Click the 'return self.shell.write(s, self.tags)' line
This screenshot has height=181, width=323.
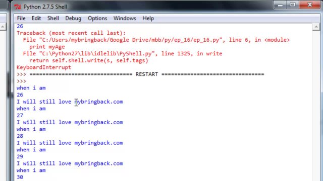pos(89,60)
